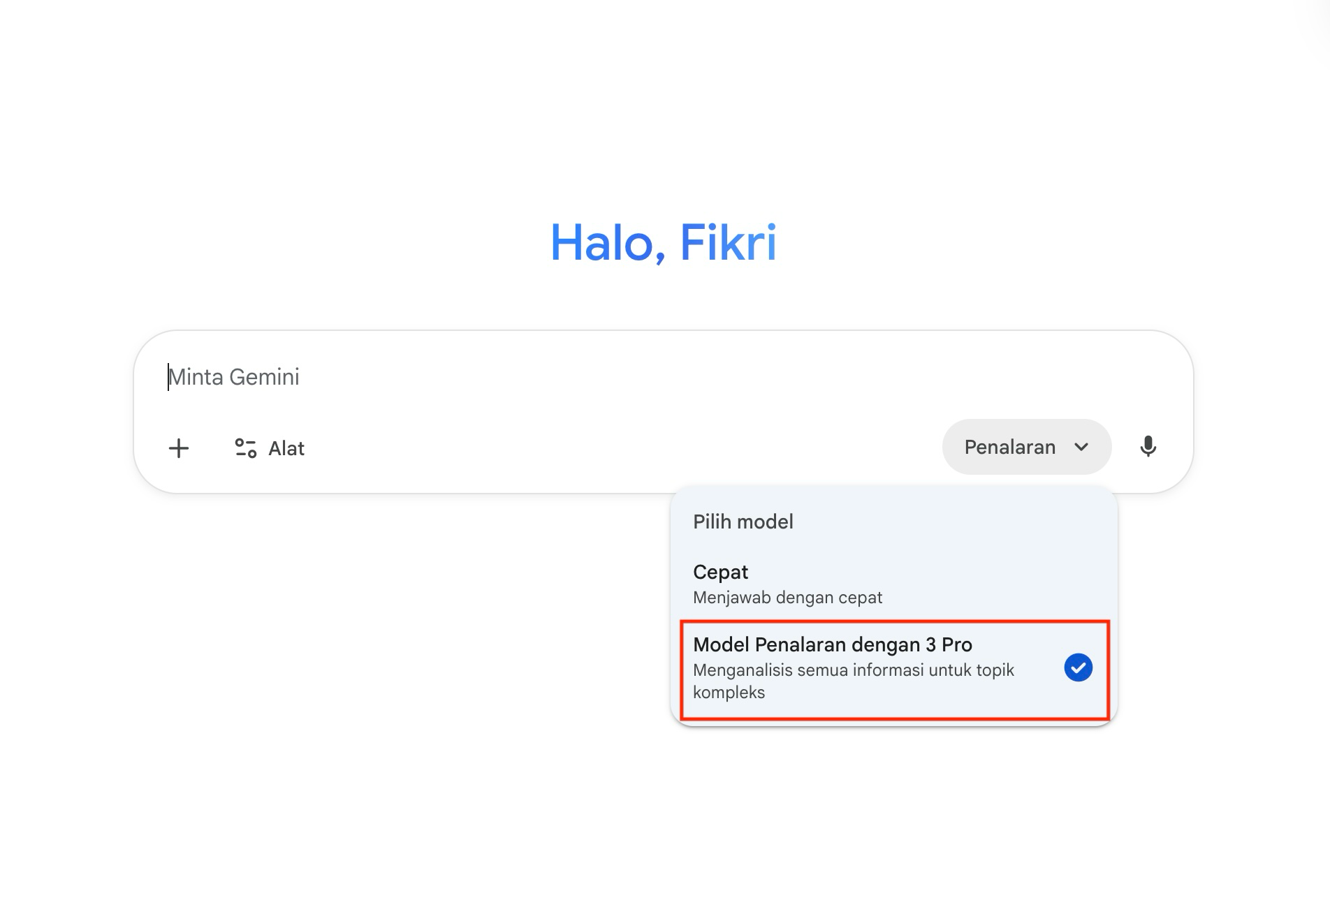The image size is (1330, 909).
Task: Click the Cepat title text
Action: [720, 572]
